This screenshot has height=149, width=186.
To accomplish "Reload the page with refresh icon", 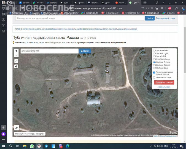I will [x=23, y=8].
